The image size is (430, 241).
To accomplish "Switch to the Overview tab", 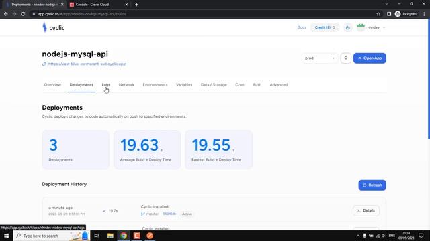I will click(52, 85).
